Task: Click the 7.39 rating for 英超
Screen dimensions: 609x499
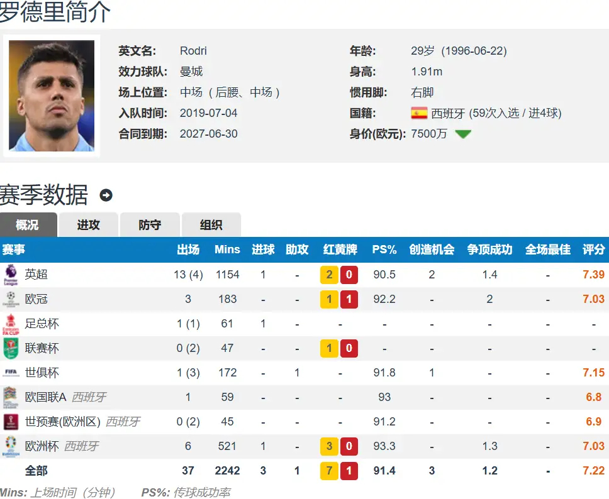Action: [x=593, y=274]
